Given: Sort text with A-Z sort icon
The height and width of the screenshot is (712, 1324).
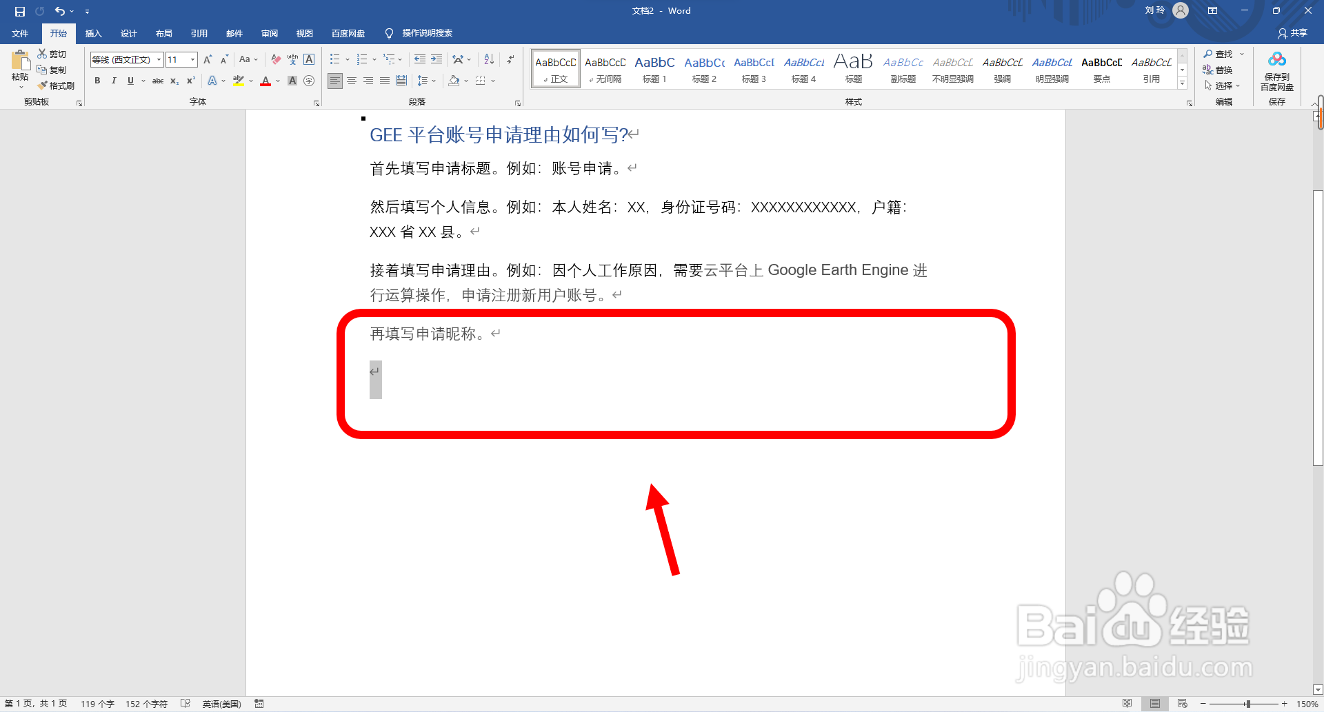Looking at the screenshot, I should tap(489, 59).
